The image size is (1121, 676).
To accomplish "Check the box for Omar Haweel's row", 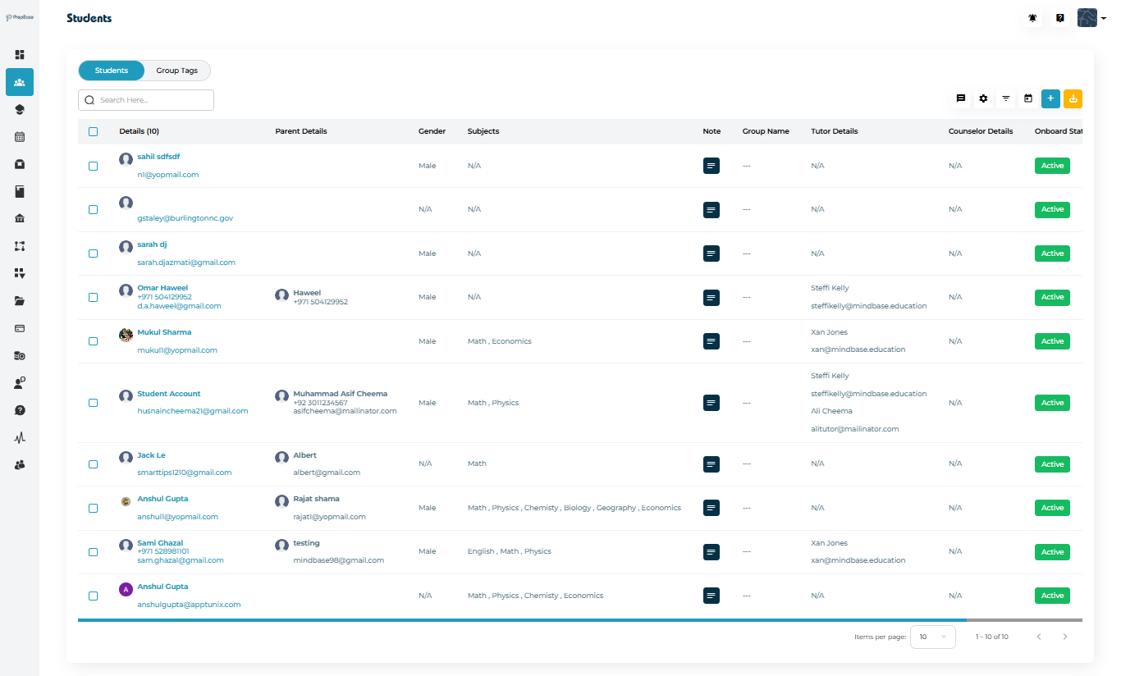I will point(93,297).
